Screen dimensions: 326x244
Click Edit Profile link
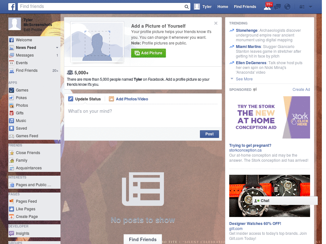(x=33, y=30)
